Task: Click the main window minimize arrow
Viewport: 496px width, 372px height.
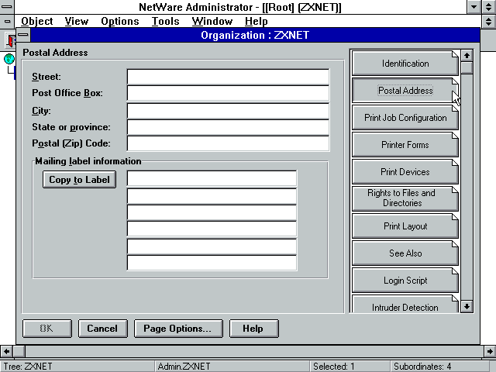Action: [474, 7]
